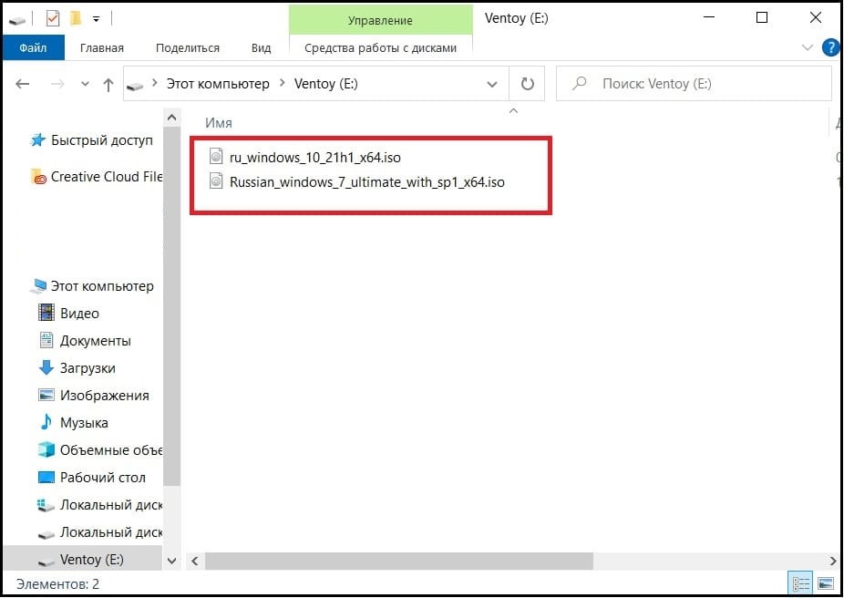The image size is (844, 598).
Task: Maximize the Ventoy (E:) window
Action: pyautogui.click(x=762, y=18)
